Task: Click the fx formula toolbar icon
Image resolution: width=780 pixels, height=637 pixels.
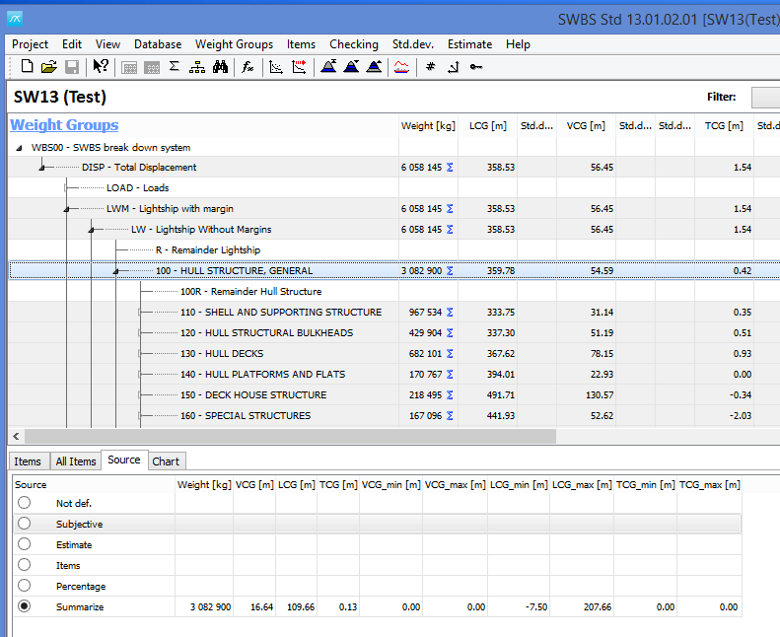Action: point(248,67)
